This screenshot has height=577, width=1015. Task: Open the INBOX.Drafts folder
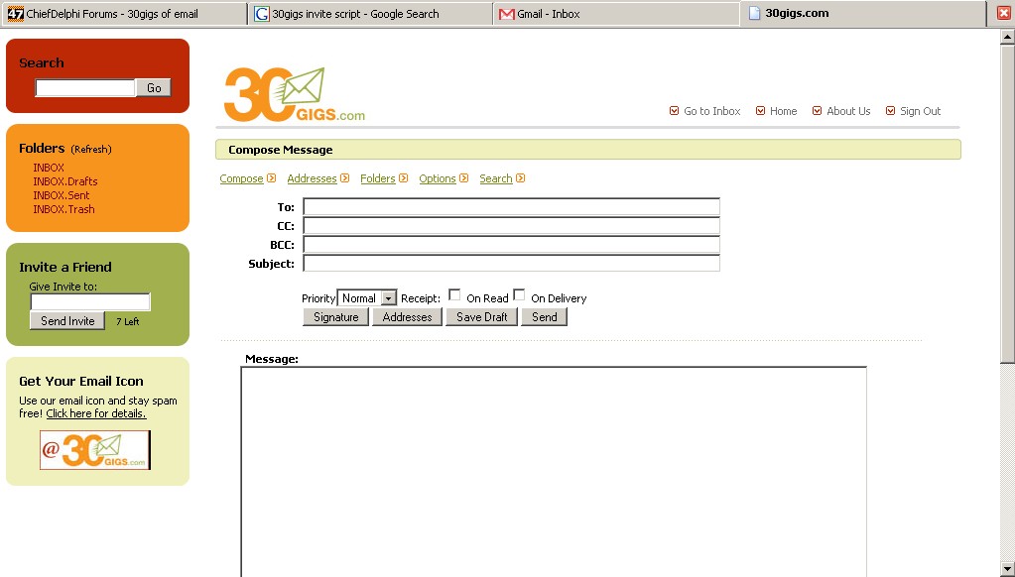(65, 181)
